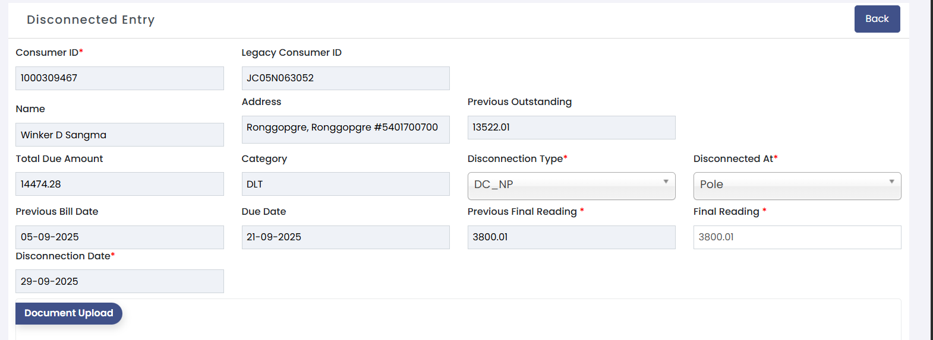
Task: Click the arrow icon beside DC_NP
Action: tap(666, 182)
